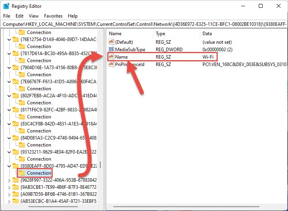The image size is (288, 211).
Task: Expand the {A09B7D59-BF6B-4746 key
Action: point(9,194)
